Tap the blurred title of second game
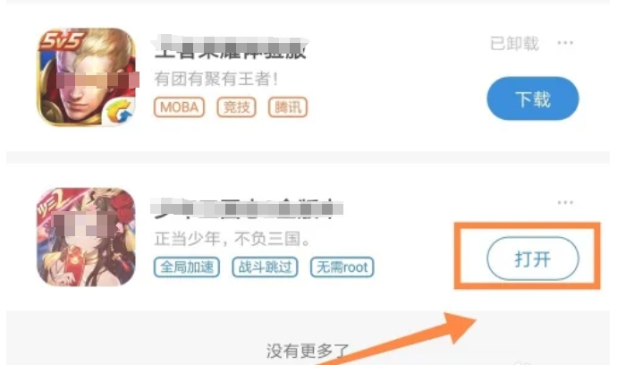This screenshot has width=617, height=365. [247, 208]
